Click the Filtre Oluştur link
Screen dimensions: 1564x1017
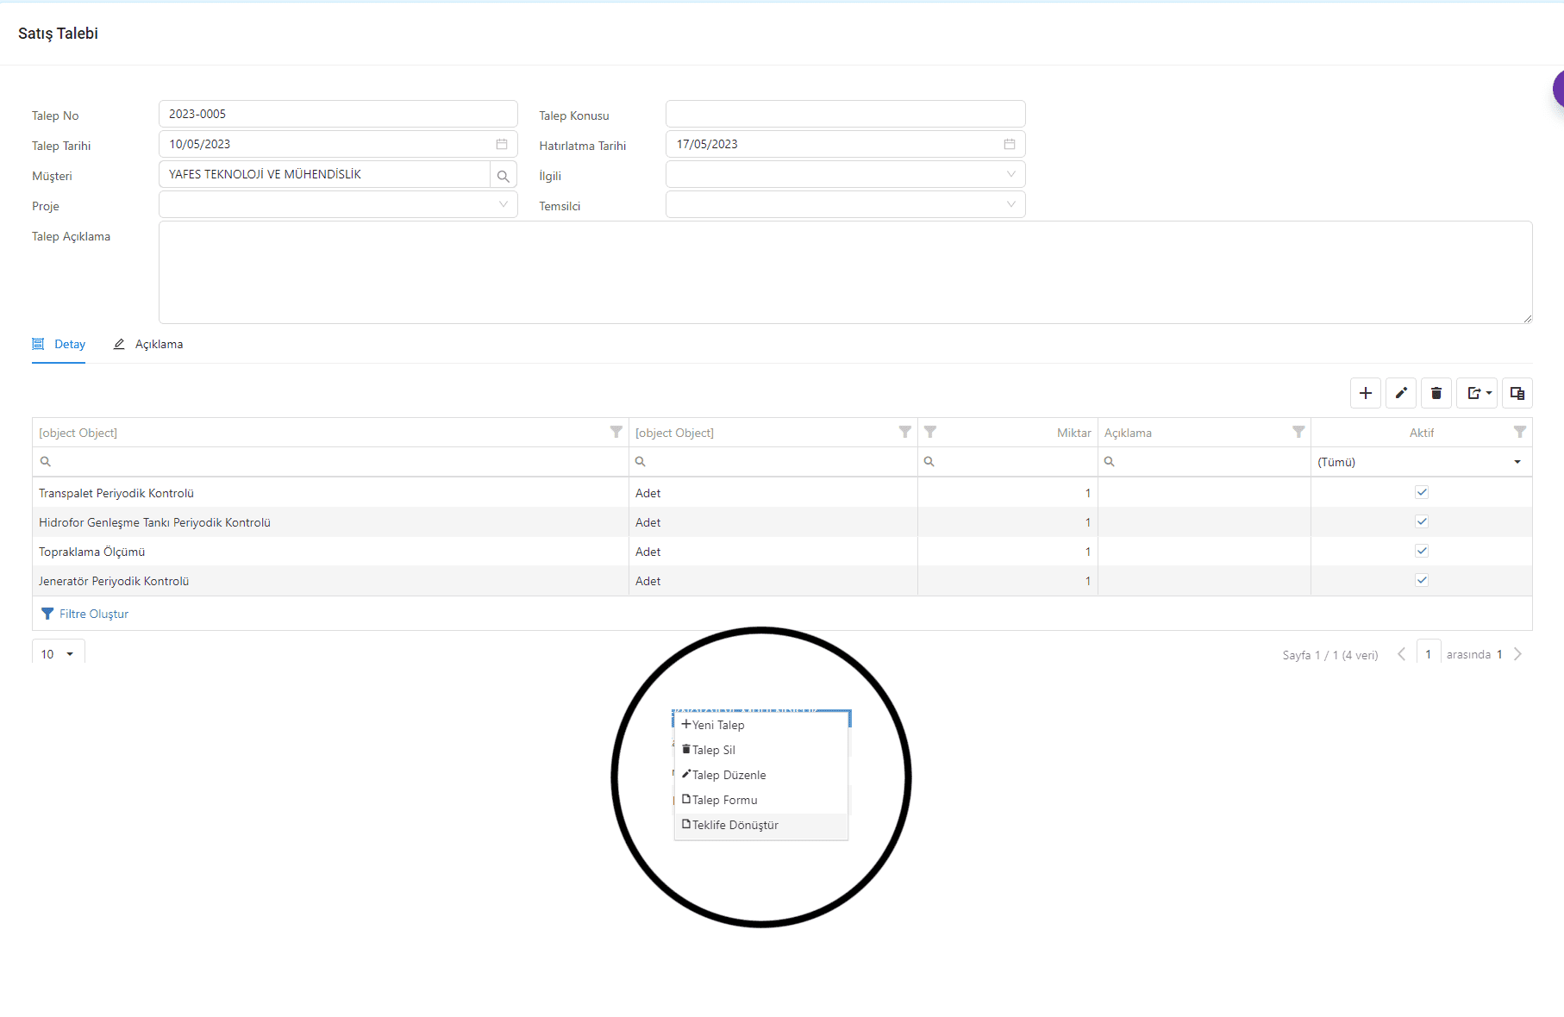coord(85,614)
